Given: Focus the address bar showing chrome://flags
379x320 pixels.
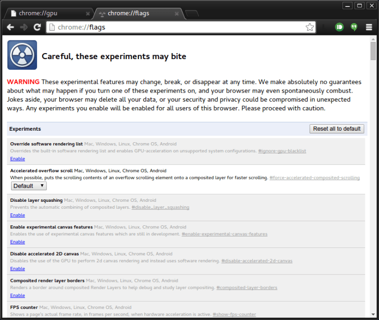Looking at the screenshot, I should [x=181, y=27].
